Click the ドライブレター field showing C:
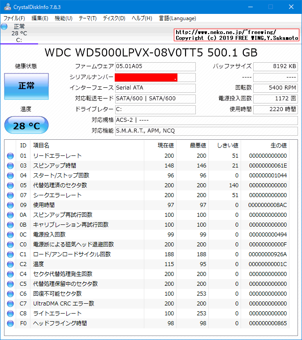 (x=155, y=109)
